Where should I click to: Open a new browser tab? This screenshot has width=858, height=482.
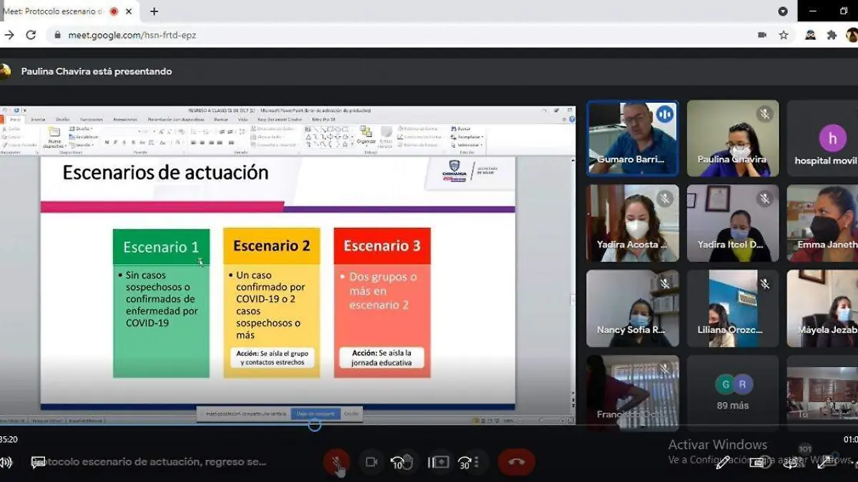[x=154, y=11]
